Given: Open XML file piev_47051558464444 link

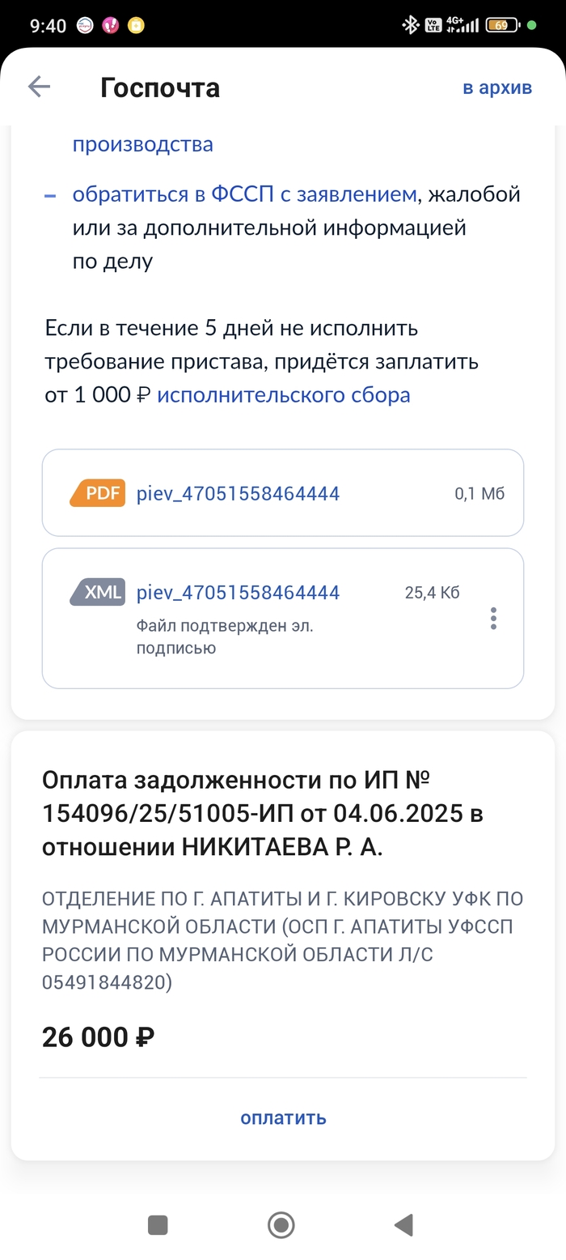Looking at the screenshot, I should (x=238, y=592).
